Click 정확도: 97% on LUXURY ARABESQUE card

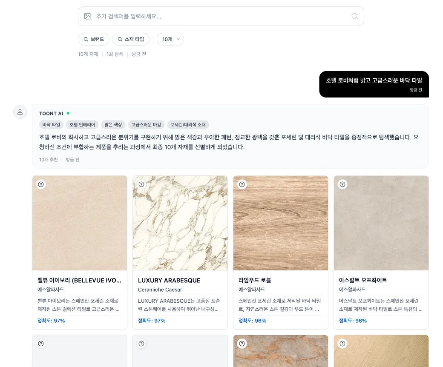(152, 321)
